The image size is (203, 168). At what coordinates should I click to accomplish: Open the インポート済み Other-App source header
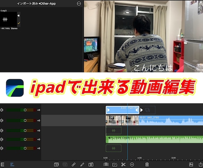click(x=36, y=4)
